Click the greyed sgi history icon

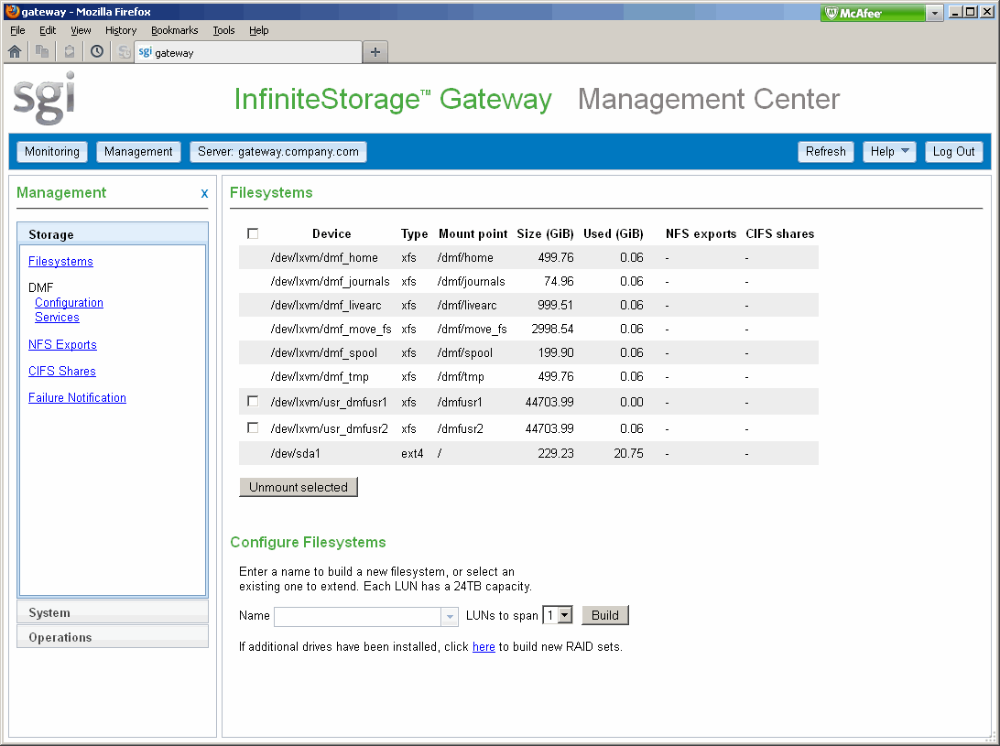pos(125,52)
